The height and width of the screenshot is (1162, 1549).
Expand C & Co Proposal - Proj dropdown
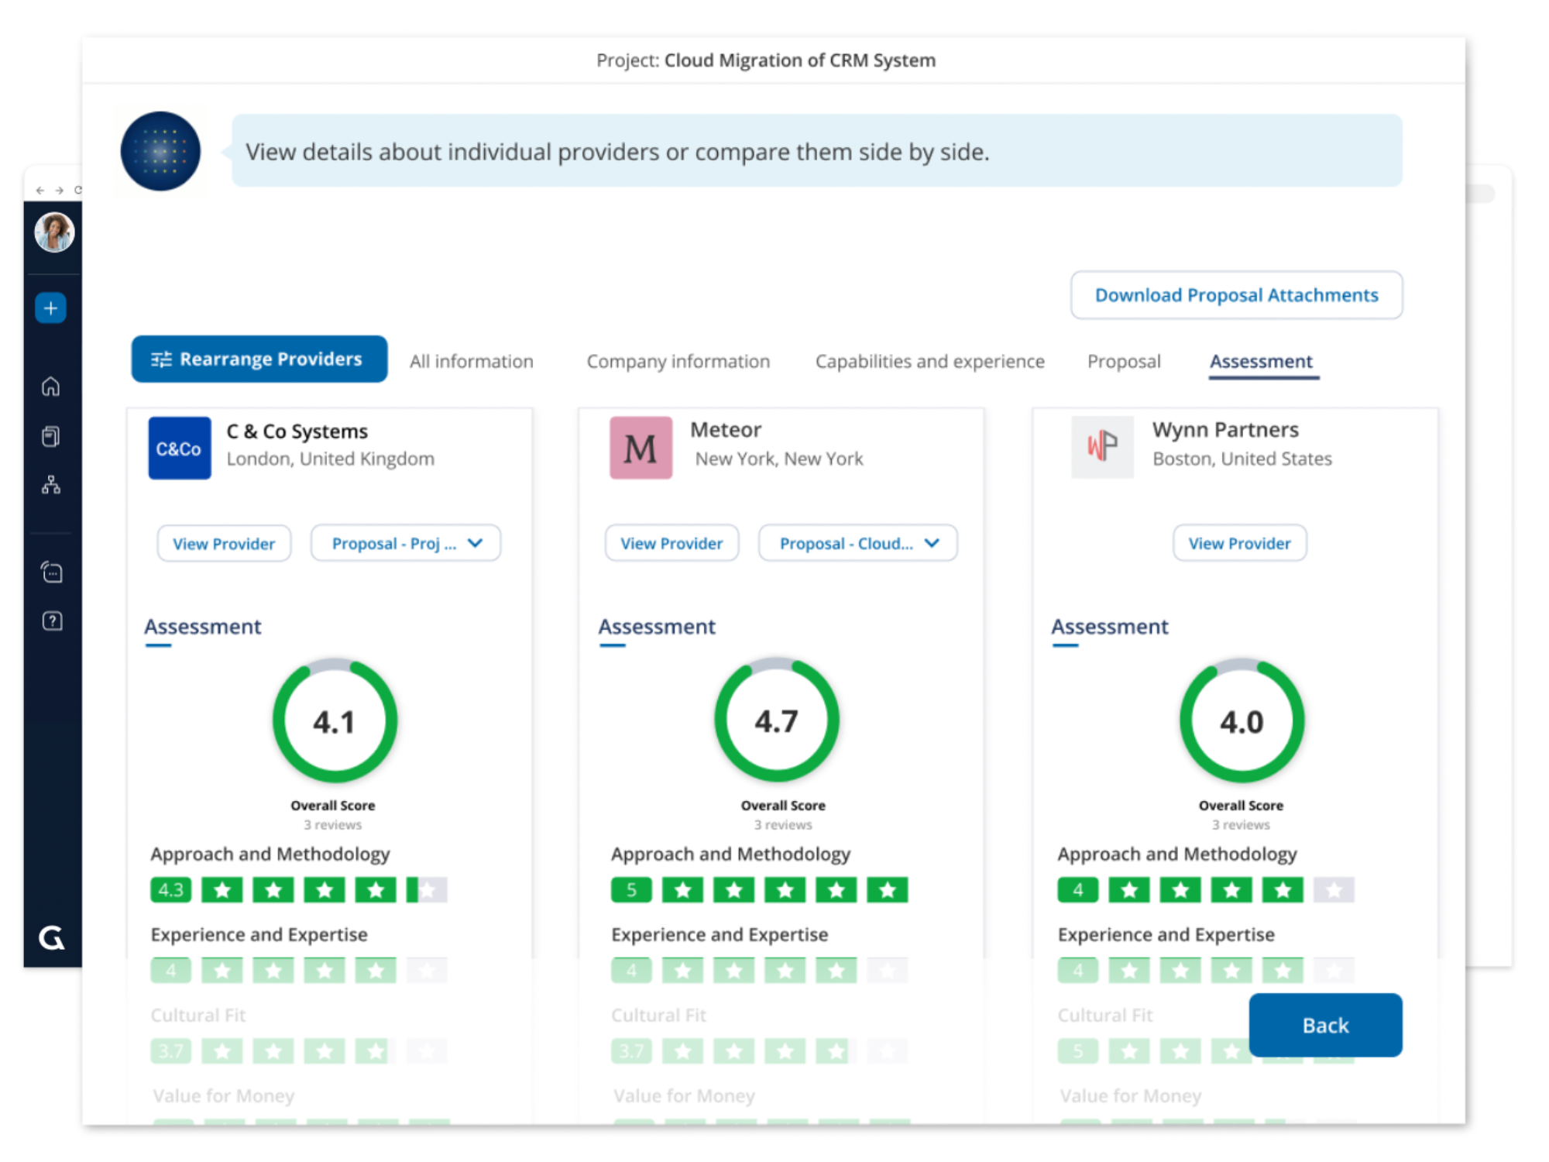point(406,543)
